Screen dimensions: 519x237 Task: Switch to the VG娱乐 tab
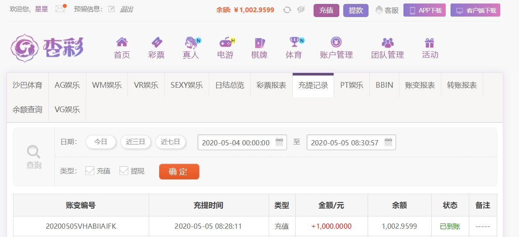click(x=67, y=110)
